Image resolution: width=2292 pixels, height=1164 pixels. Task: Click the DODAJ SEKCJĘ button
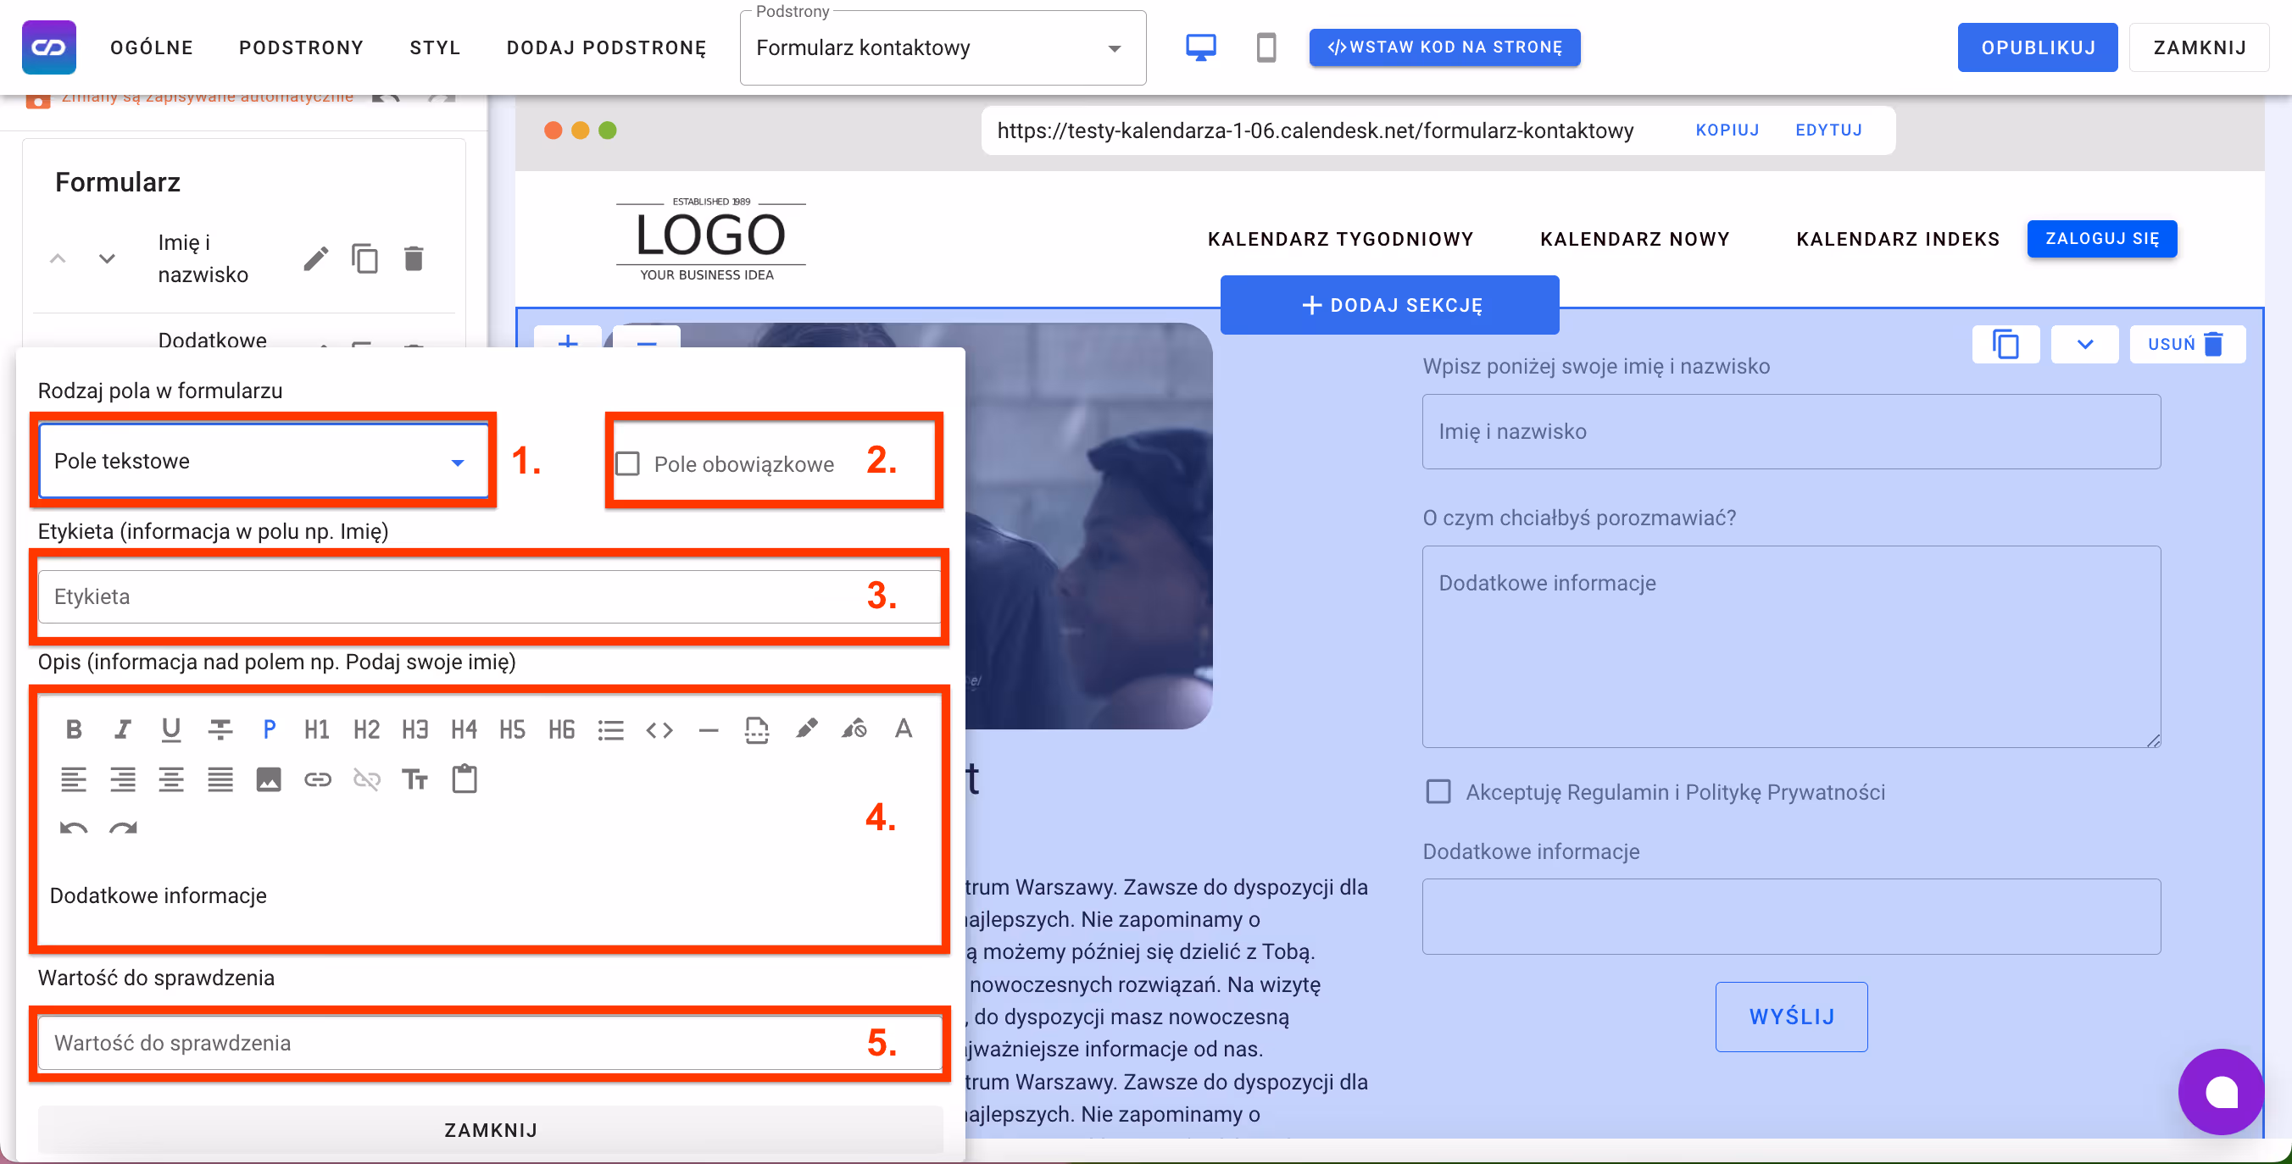tap(1389, 305)
